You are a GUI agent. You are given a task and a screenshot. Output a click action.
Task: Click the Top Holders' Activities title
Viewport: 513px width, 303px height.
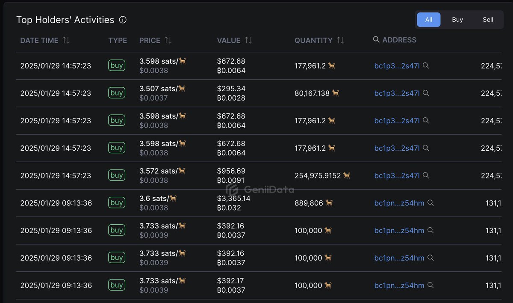[x=65, y=20]
